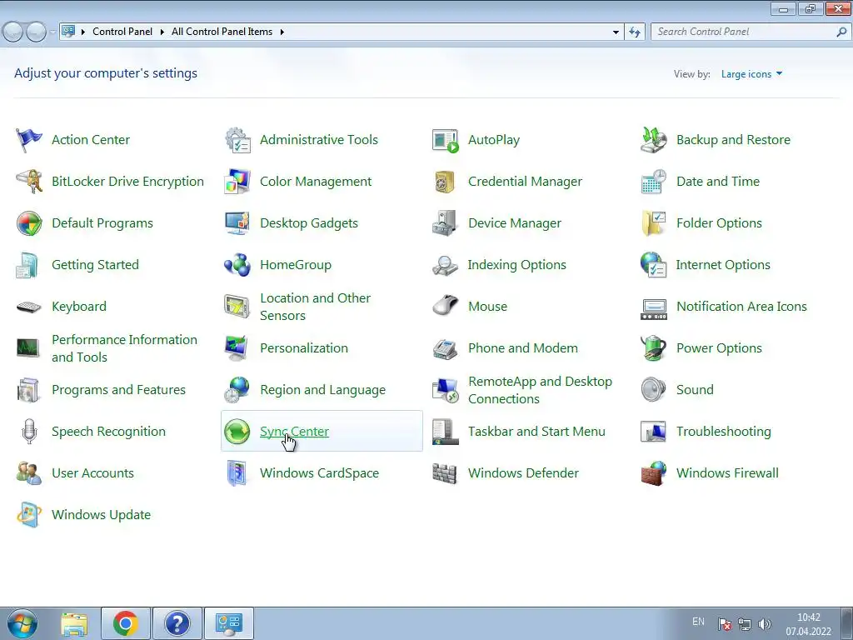Open RemoteApp and Desktop Connections link
This screenshot has width=853, height=640.
click(540, 390)
